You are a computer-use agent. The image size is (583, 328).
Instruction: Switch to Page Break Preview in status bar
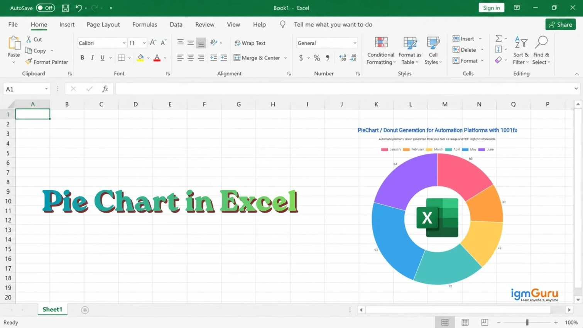coord(485,322)
